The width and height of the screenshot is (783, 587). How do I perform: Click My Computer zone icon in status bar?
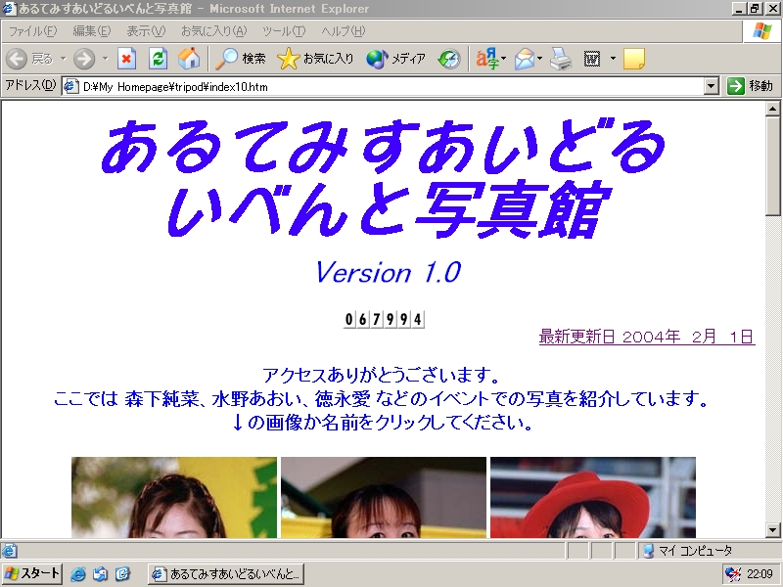click(648, 551)
